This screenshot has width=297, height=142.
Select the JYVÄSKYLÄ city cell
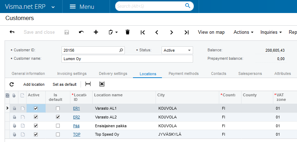[x=187, y=135]
